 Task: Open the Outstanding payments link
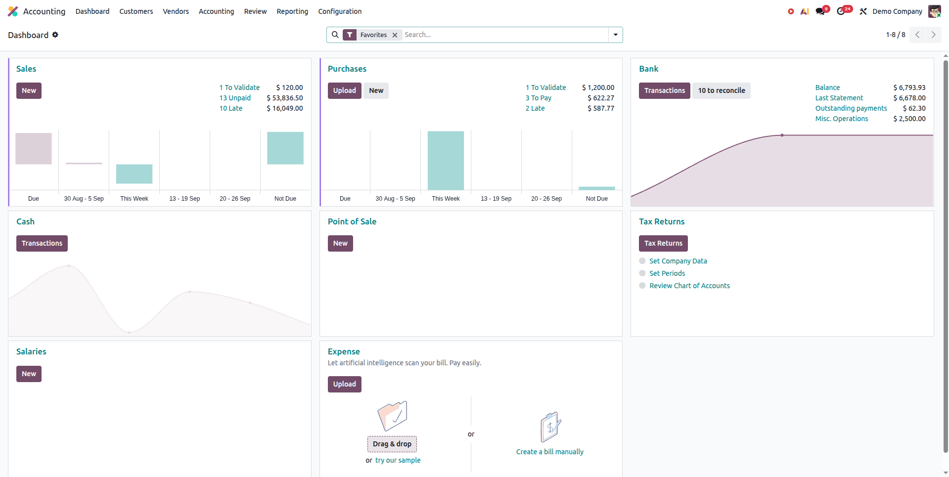[x=851, y=108]
